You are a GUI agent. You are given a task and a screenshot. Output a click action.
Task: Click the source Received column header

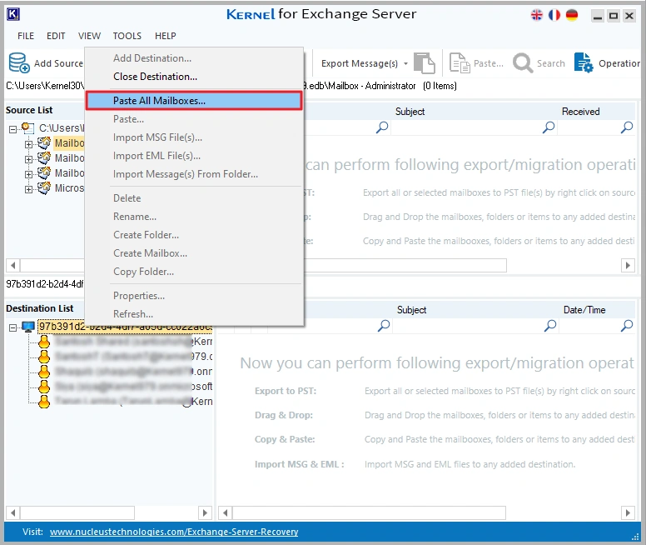click(x=580, y=112)
